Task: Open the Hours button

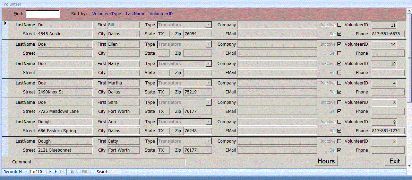Action: tap(326, 161)
